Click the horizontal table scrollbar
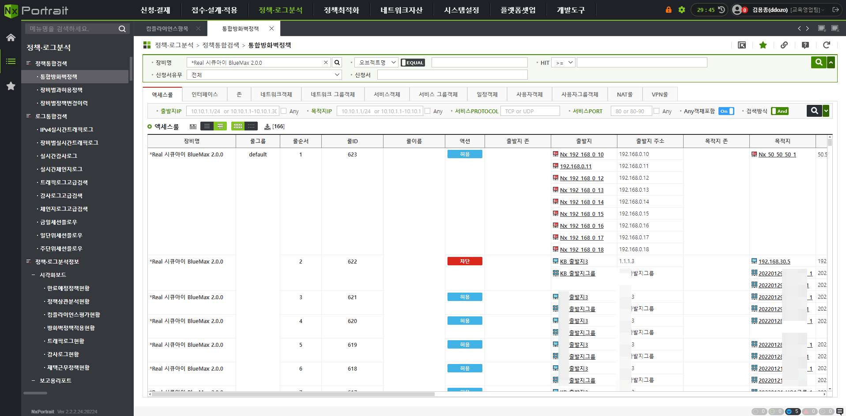The width and height of the screenshot is (846, 416). click(x=293, y=394)
